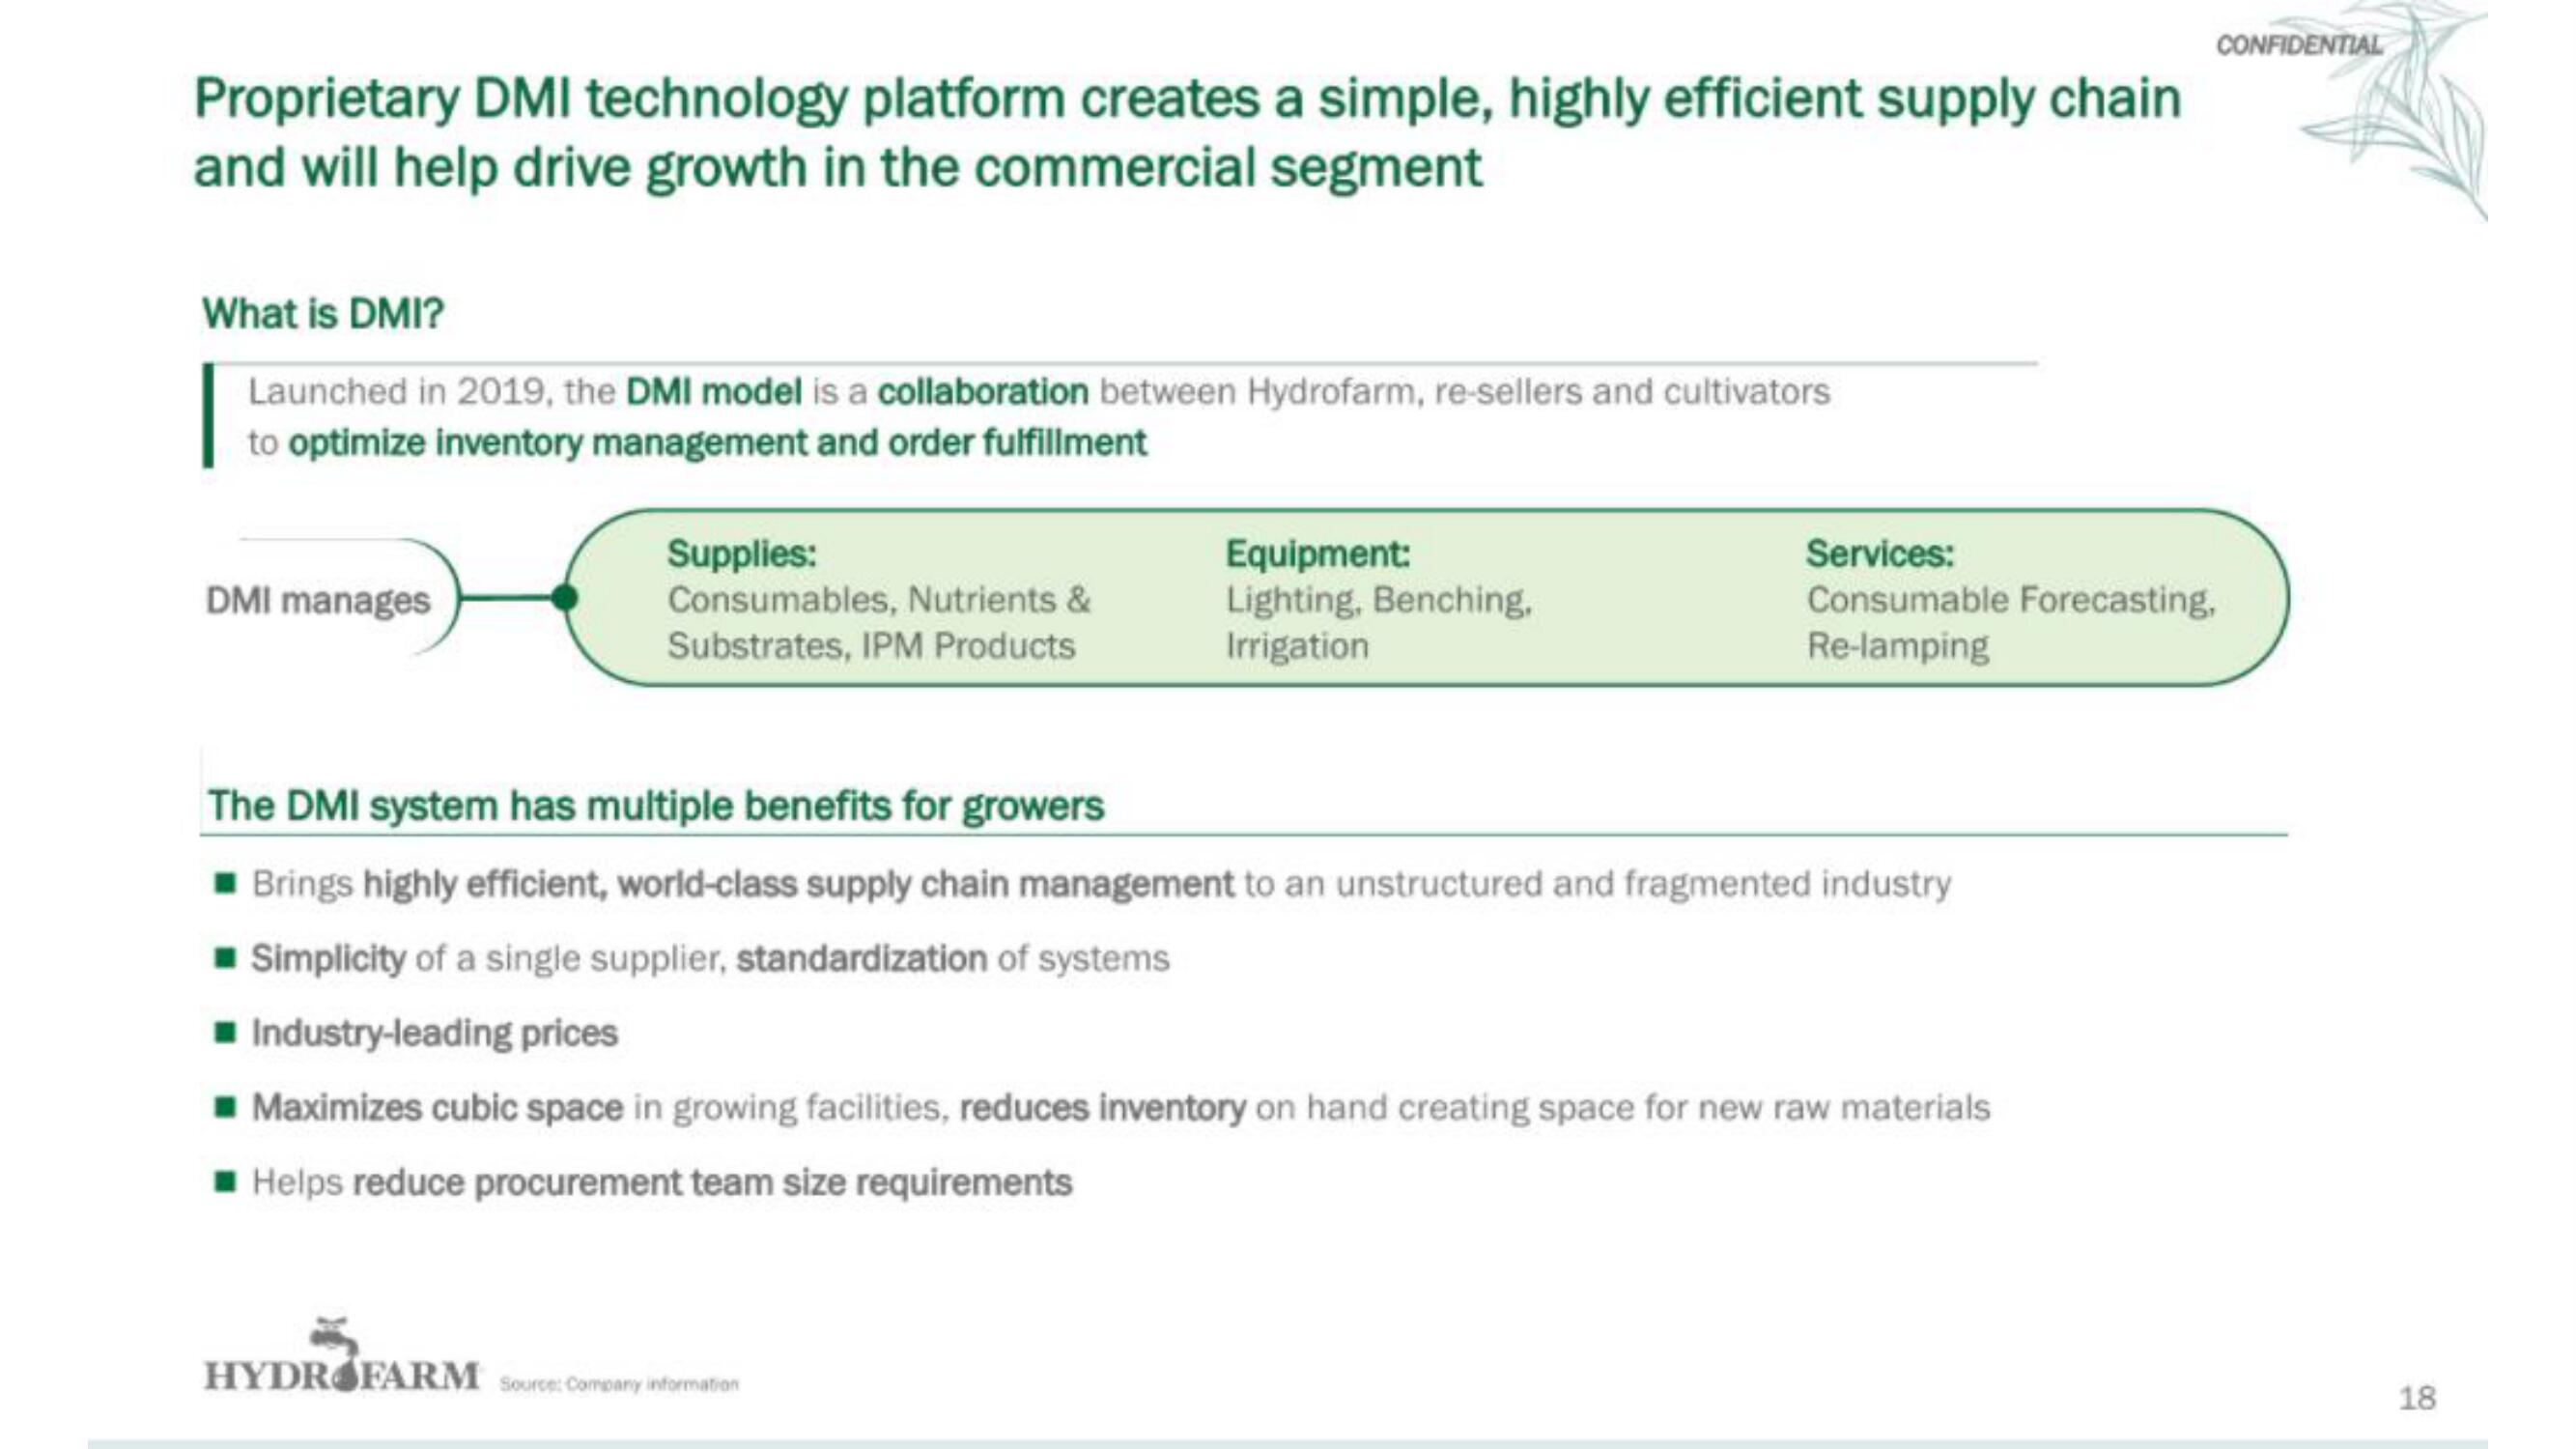Select the 'Equipment:' heading

click(x=1317, y=553)
